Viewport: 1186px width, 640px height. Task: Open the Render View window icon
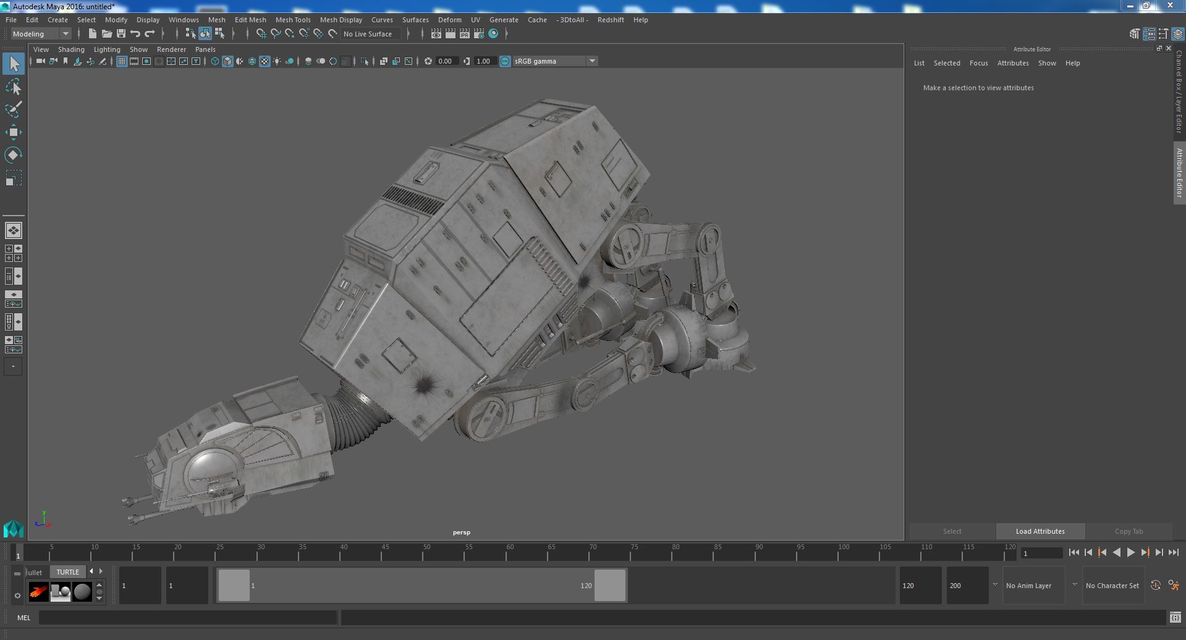[436, 34]
